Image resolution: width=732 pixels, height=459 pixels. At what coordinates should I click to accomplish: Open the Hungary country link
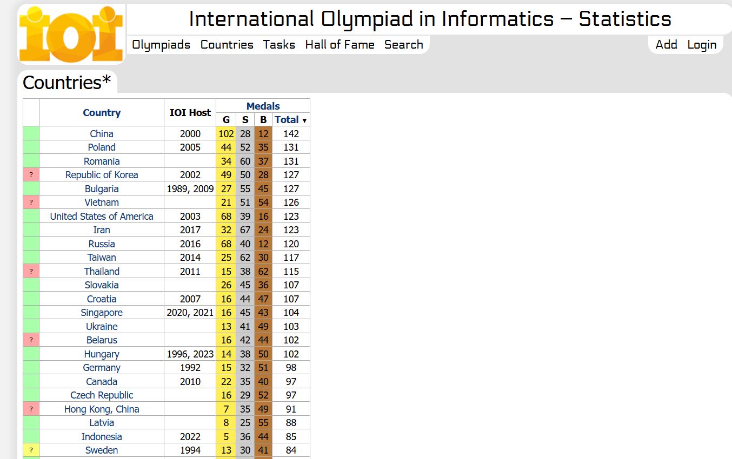[x=102, y=354]
